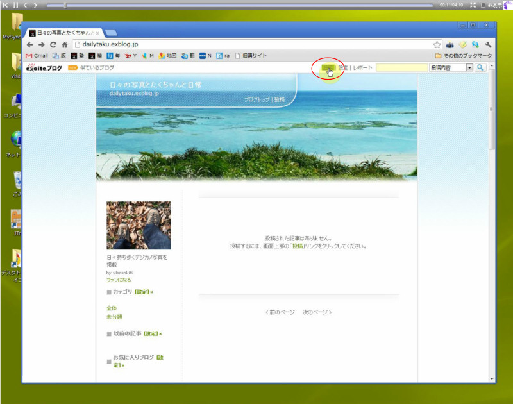The image size is (513, 404).
Task: Open 似ているブログ link
Action: point(97,67)
